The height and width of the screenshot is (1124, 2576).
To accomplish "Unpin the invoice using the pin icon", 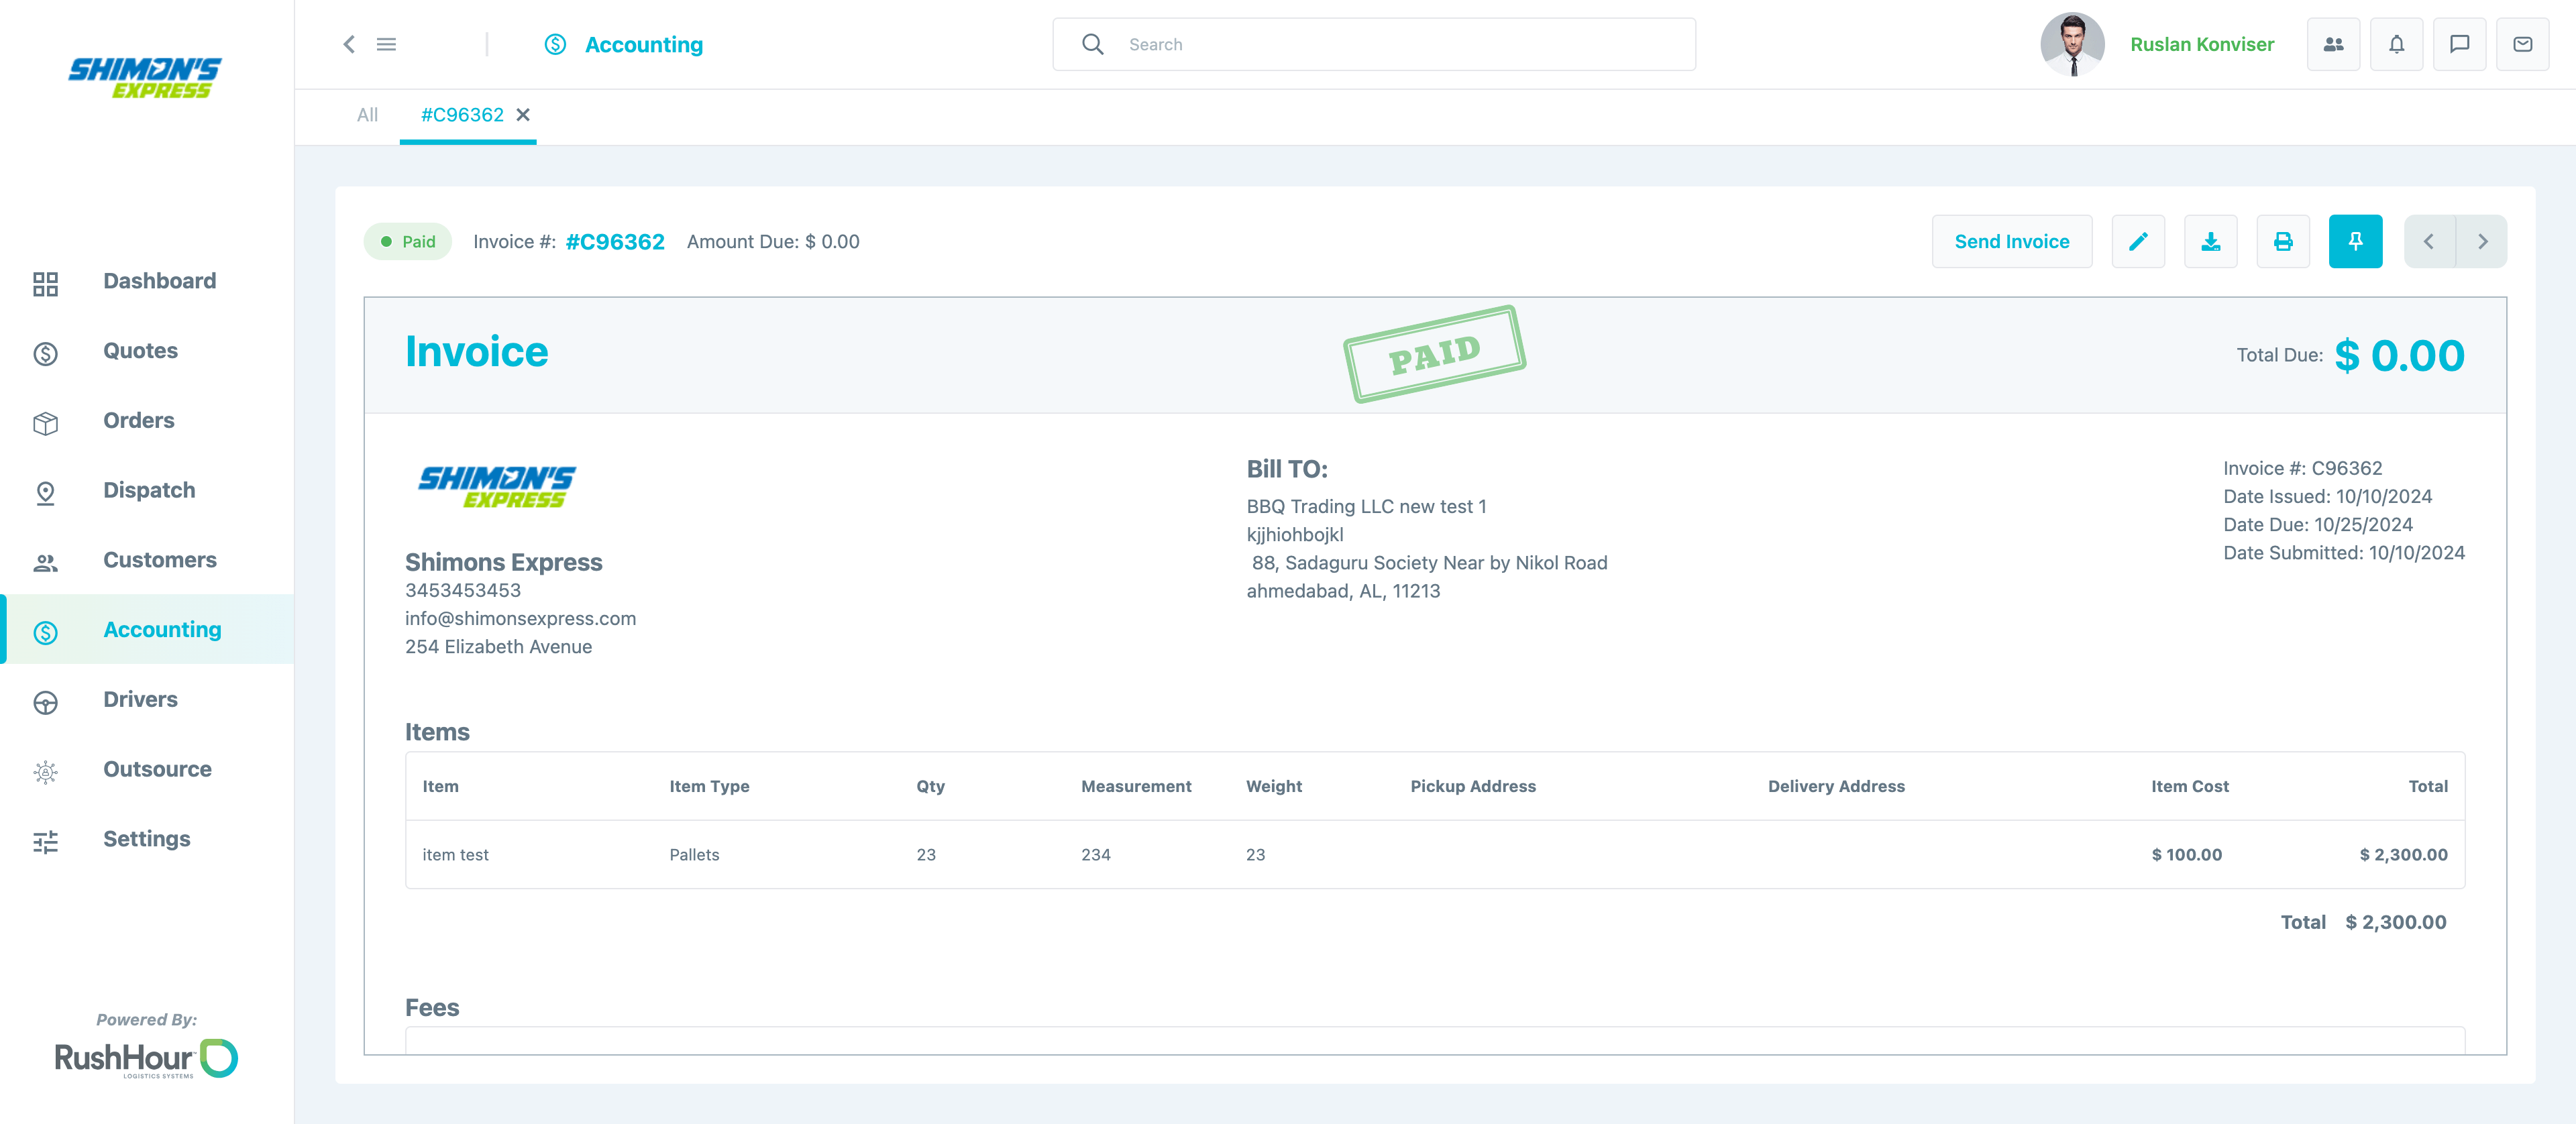I will (x=2355, y=241).
